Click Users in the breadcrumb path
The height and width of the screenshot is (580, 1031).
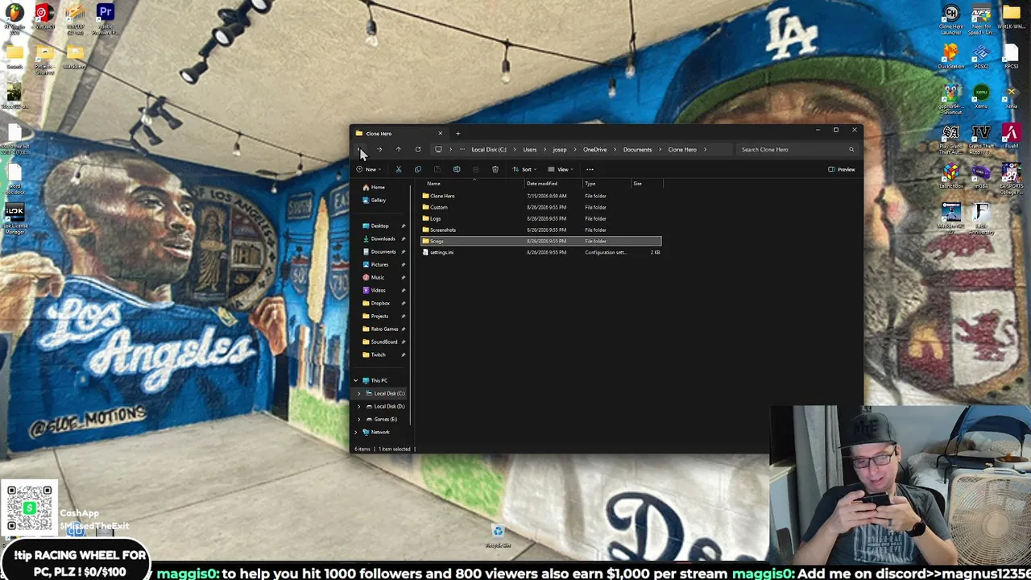pyautogui.click(x=529, y=149)
